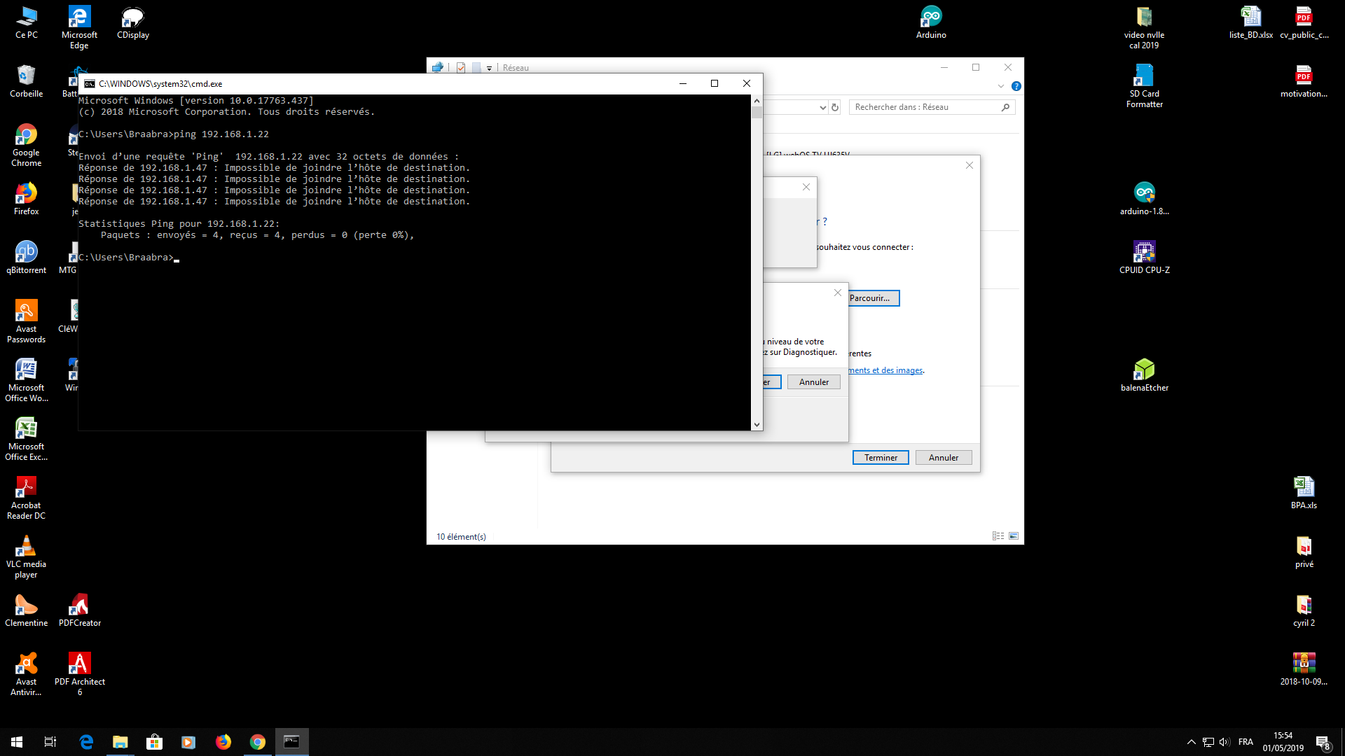Open Microsoft Edge desktop shortcut
The height and width of the screenshot is (756, 1345).
click(79, 28)
